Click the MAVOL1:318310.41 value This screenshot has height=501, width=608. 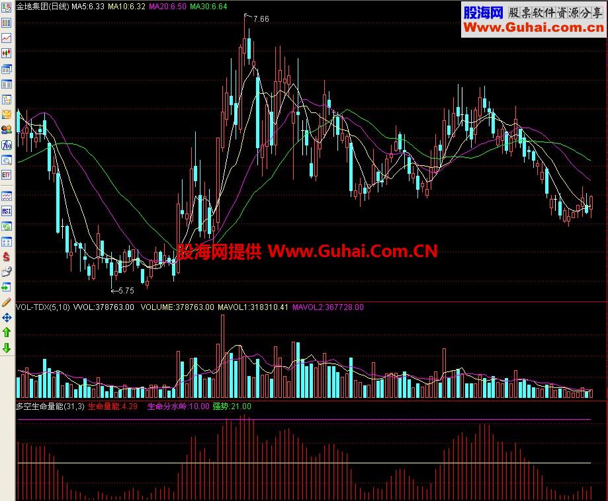click(x=253, y=307)
